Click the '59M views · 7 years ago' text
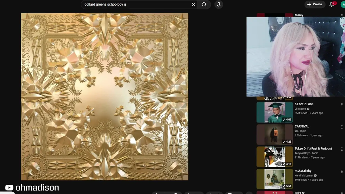Viewport: 345px width, 194px height. [309, 180]
